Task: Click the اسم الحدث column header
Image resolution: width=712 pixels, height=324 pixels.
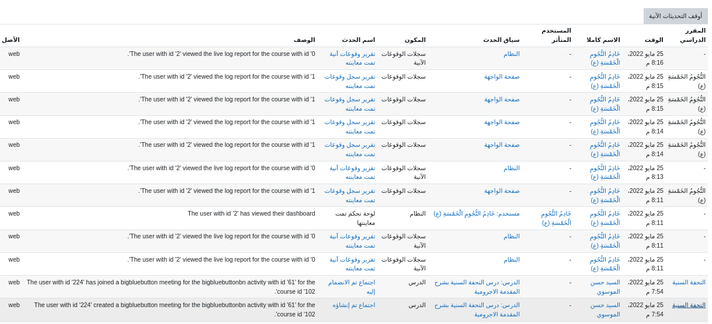Action: click(x=359, y=40)
